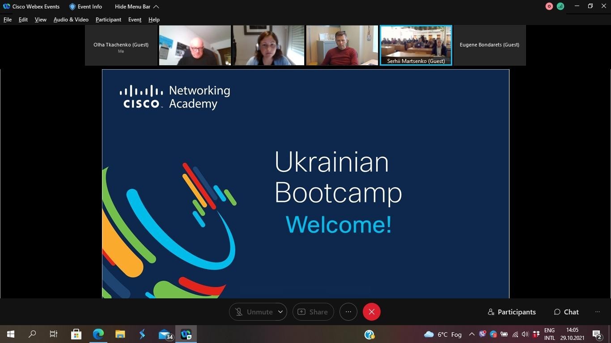Open Mail app with 34 badge
Image resolution: width=611 pixels, height=343 pixels.
pyautogui.click(x=165, y=334)
